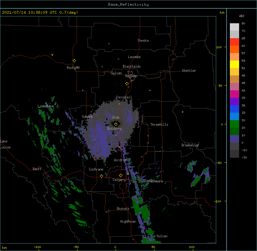Click the yellow diamond marker south of RedDeer

pos(127,84)
